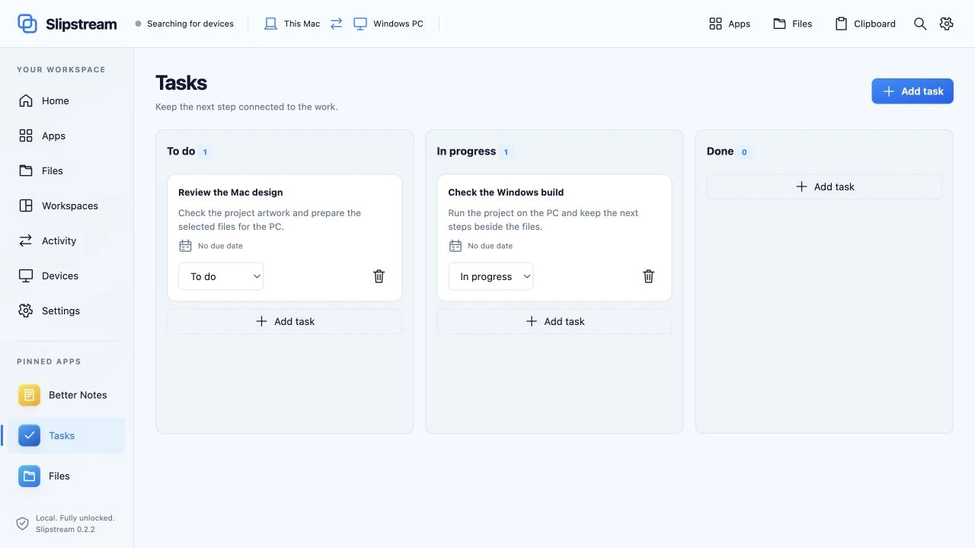
Task: Open Apps from the top bar
Action: coord(730,24)
